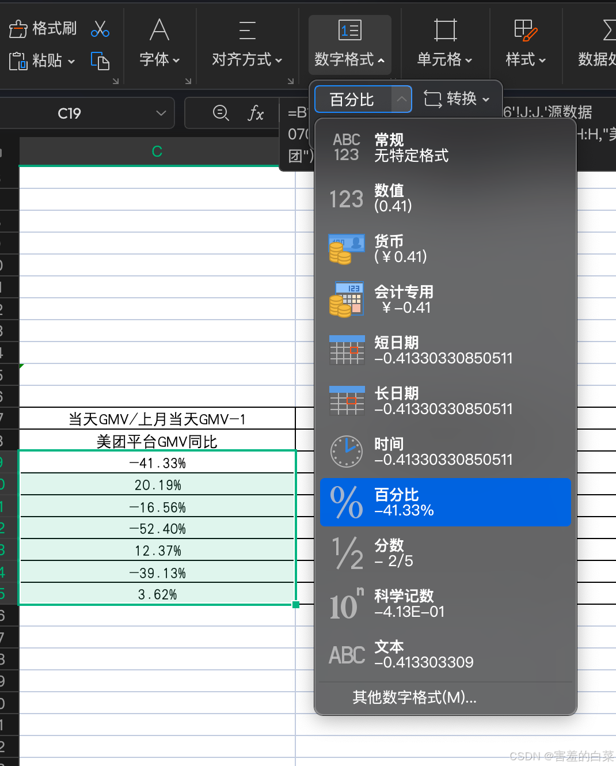Click the Format Painter (格式刷) icon
This screenshot has height=766, width=616.
pyautogui.click(x=18, y=29)
